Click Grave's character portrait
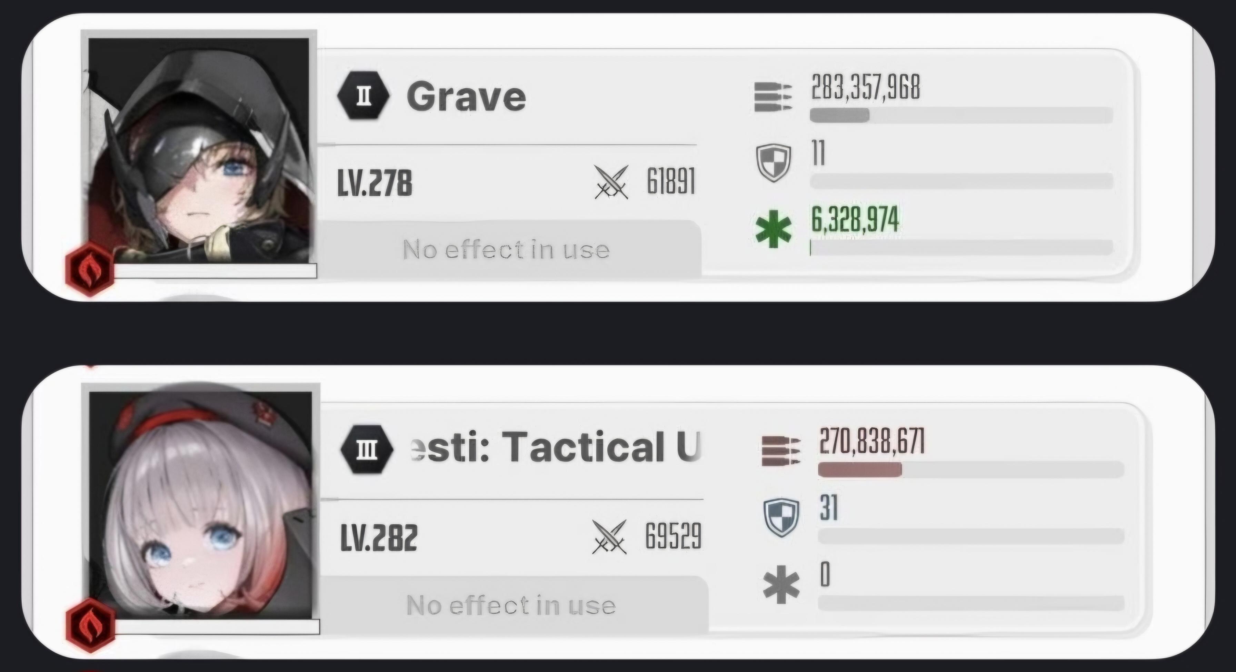The height and width of the screenshot is (672, 1236). [199, 152]
